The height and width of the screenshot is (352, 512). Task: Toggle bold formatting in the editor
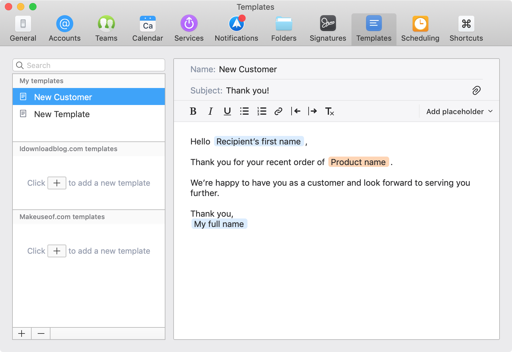point(193,111)
